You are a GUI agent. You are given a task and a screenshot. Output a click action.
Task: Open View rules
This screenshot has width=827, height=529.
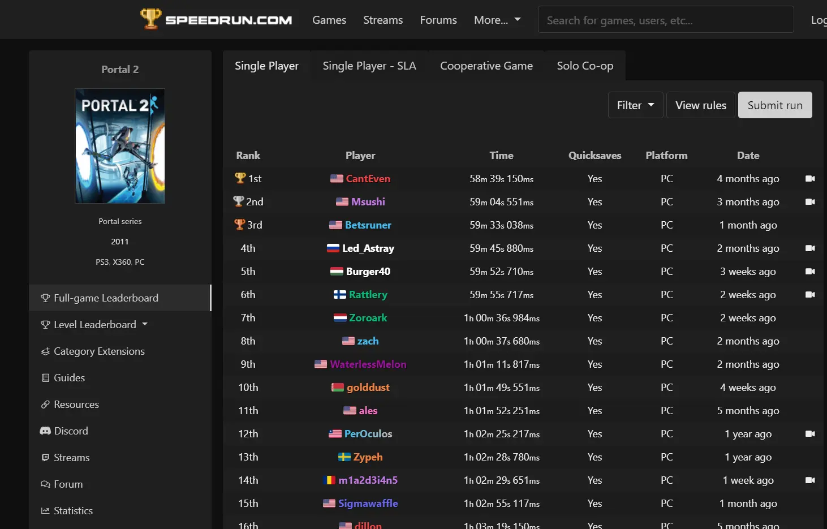[x=700, y=105]
